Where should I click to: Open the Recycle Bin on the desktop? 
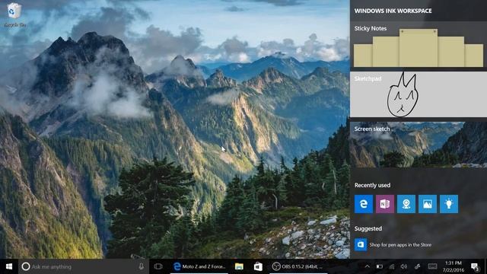pyautogui.click(x=14, y=15)
